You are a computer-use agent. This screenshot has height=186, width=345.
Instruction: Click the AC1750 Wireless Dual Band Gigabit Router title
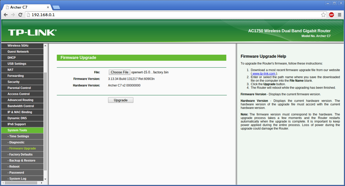289,31
